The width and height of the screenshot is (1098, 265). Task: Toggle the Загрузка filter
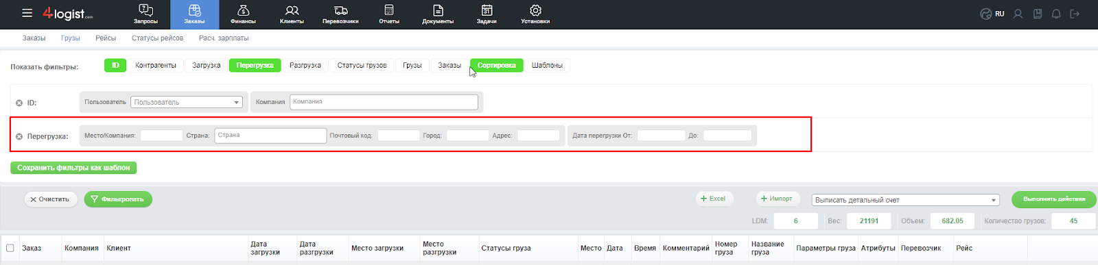(207, 65)
